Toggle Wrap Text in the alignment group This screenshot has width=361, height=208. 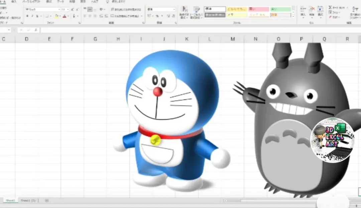pos(126,9)
